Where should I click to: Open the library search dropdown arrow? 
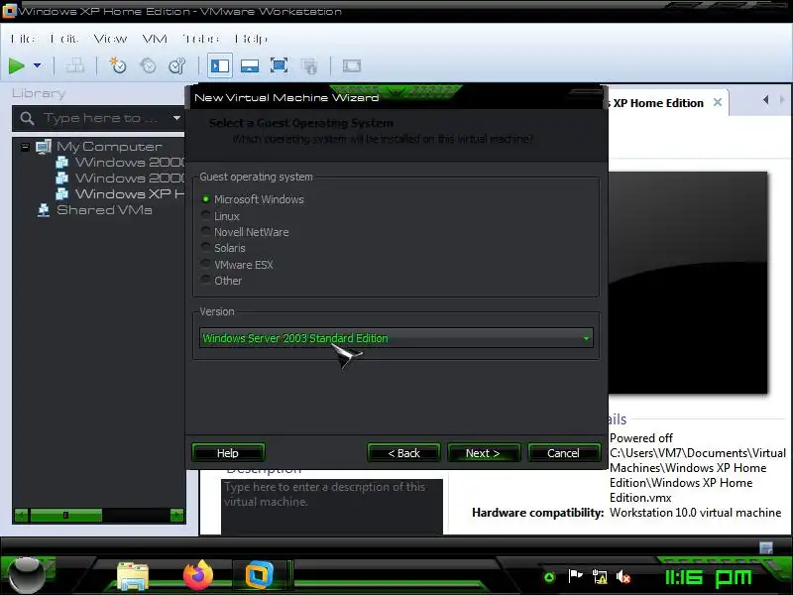tap(176, 118)
